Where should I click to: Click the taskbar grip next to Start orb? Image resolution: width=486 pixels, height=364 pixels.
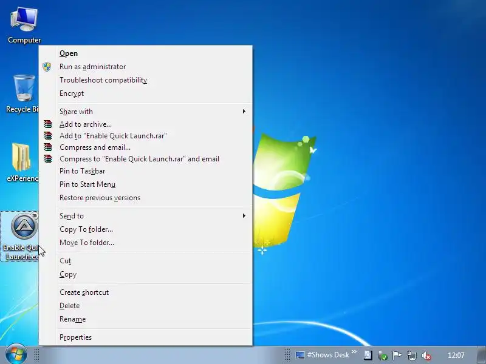pos(36,355)
